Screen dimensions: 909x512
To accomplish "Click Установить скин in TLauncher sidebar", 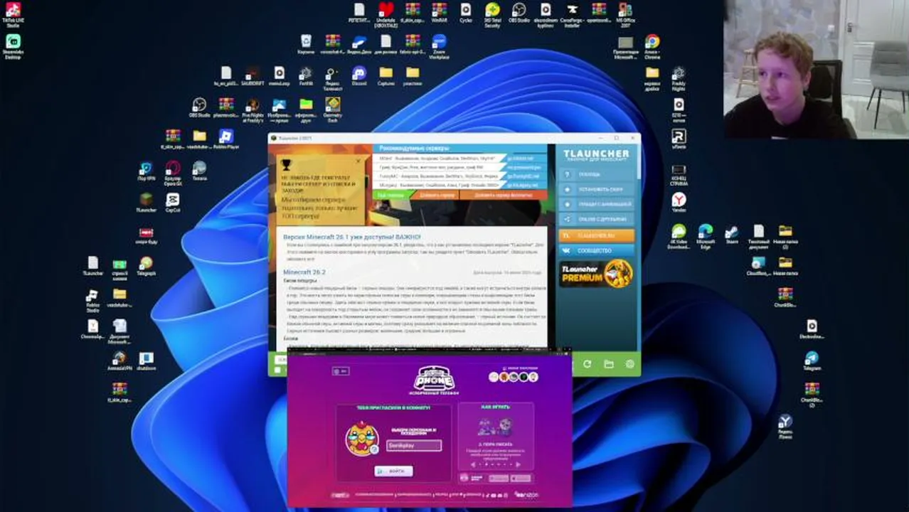I will coord(596,189).
